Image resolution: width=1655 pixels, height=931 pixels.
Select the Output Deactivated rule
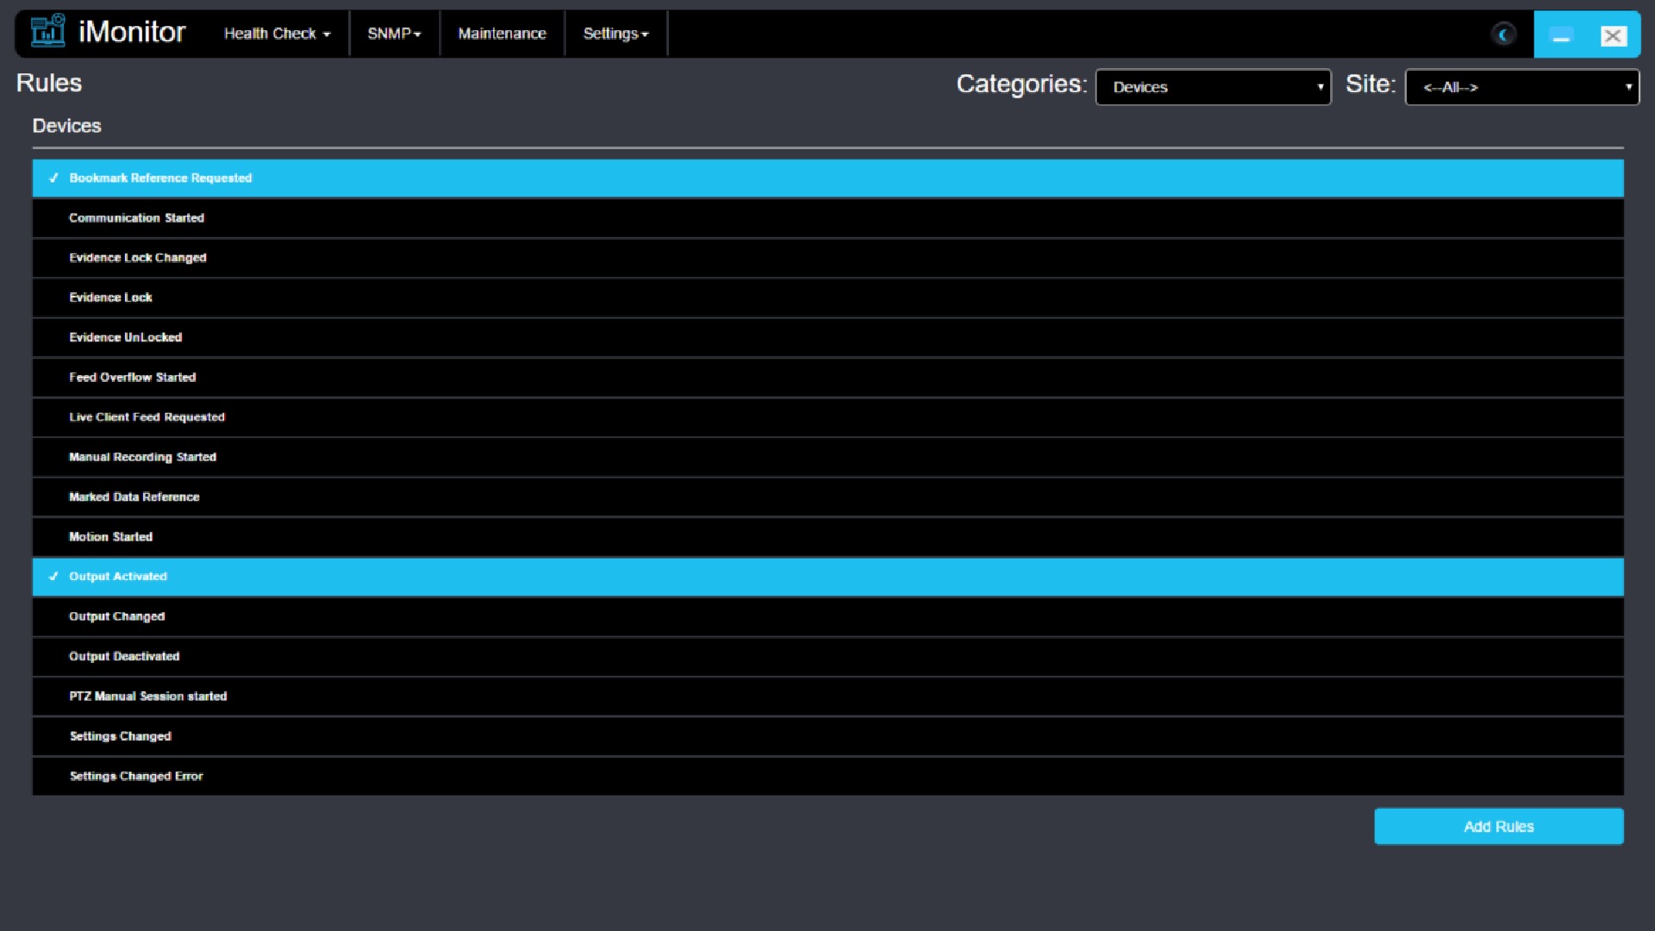[x=827, y=656]
